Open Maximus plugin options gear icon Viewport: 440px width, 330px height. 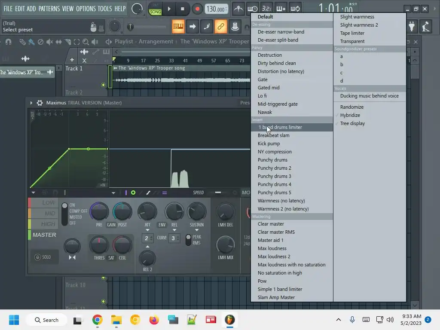click(x=40, y=103)
